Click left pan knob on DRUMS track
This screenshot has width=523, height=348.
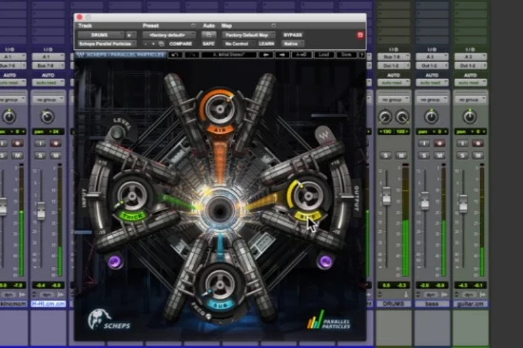coord(384,117)
